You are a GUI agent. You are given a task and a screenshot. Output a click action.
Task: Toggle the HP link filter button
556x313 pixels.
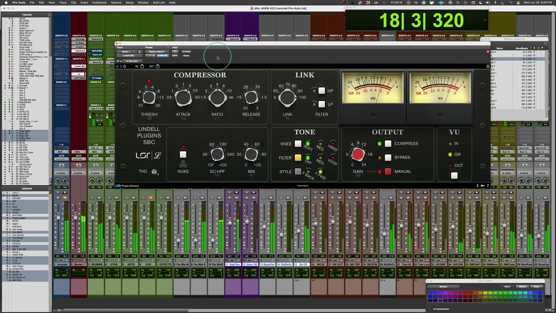point(321,90)
